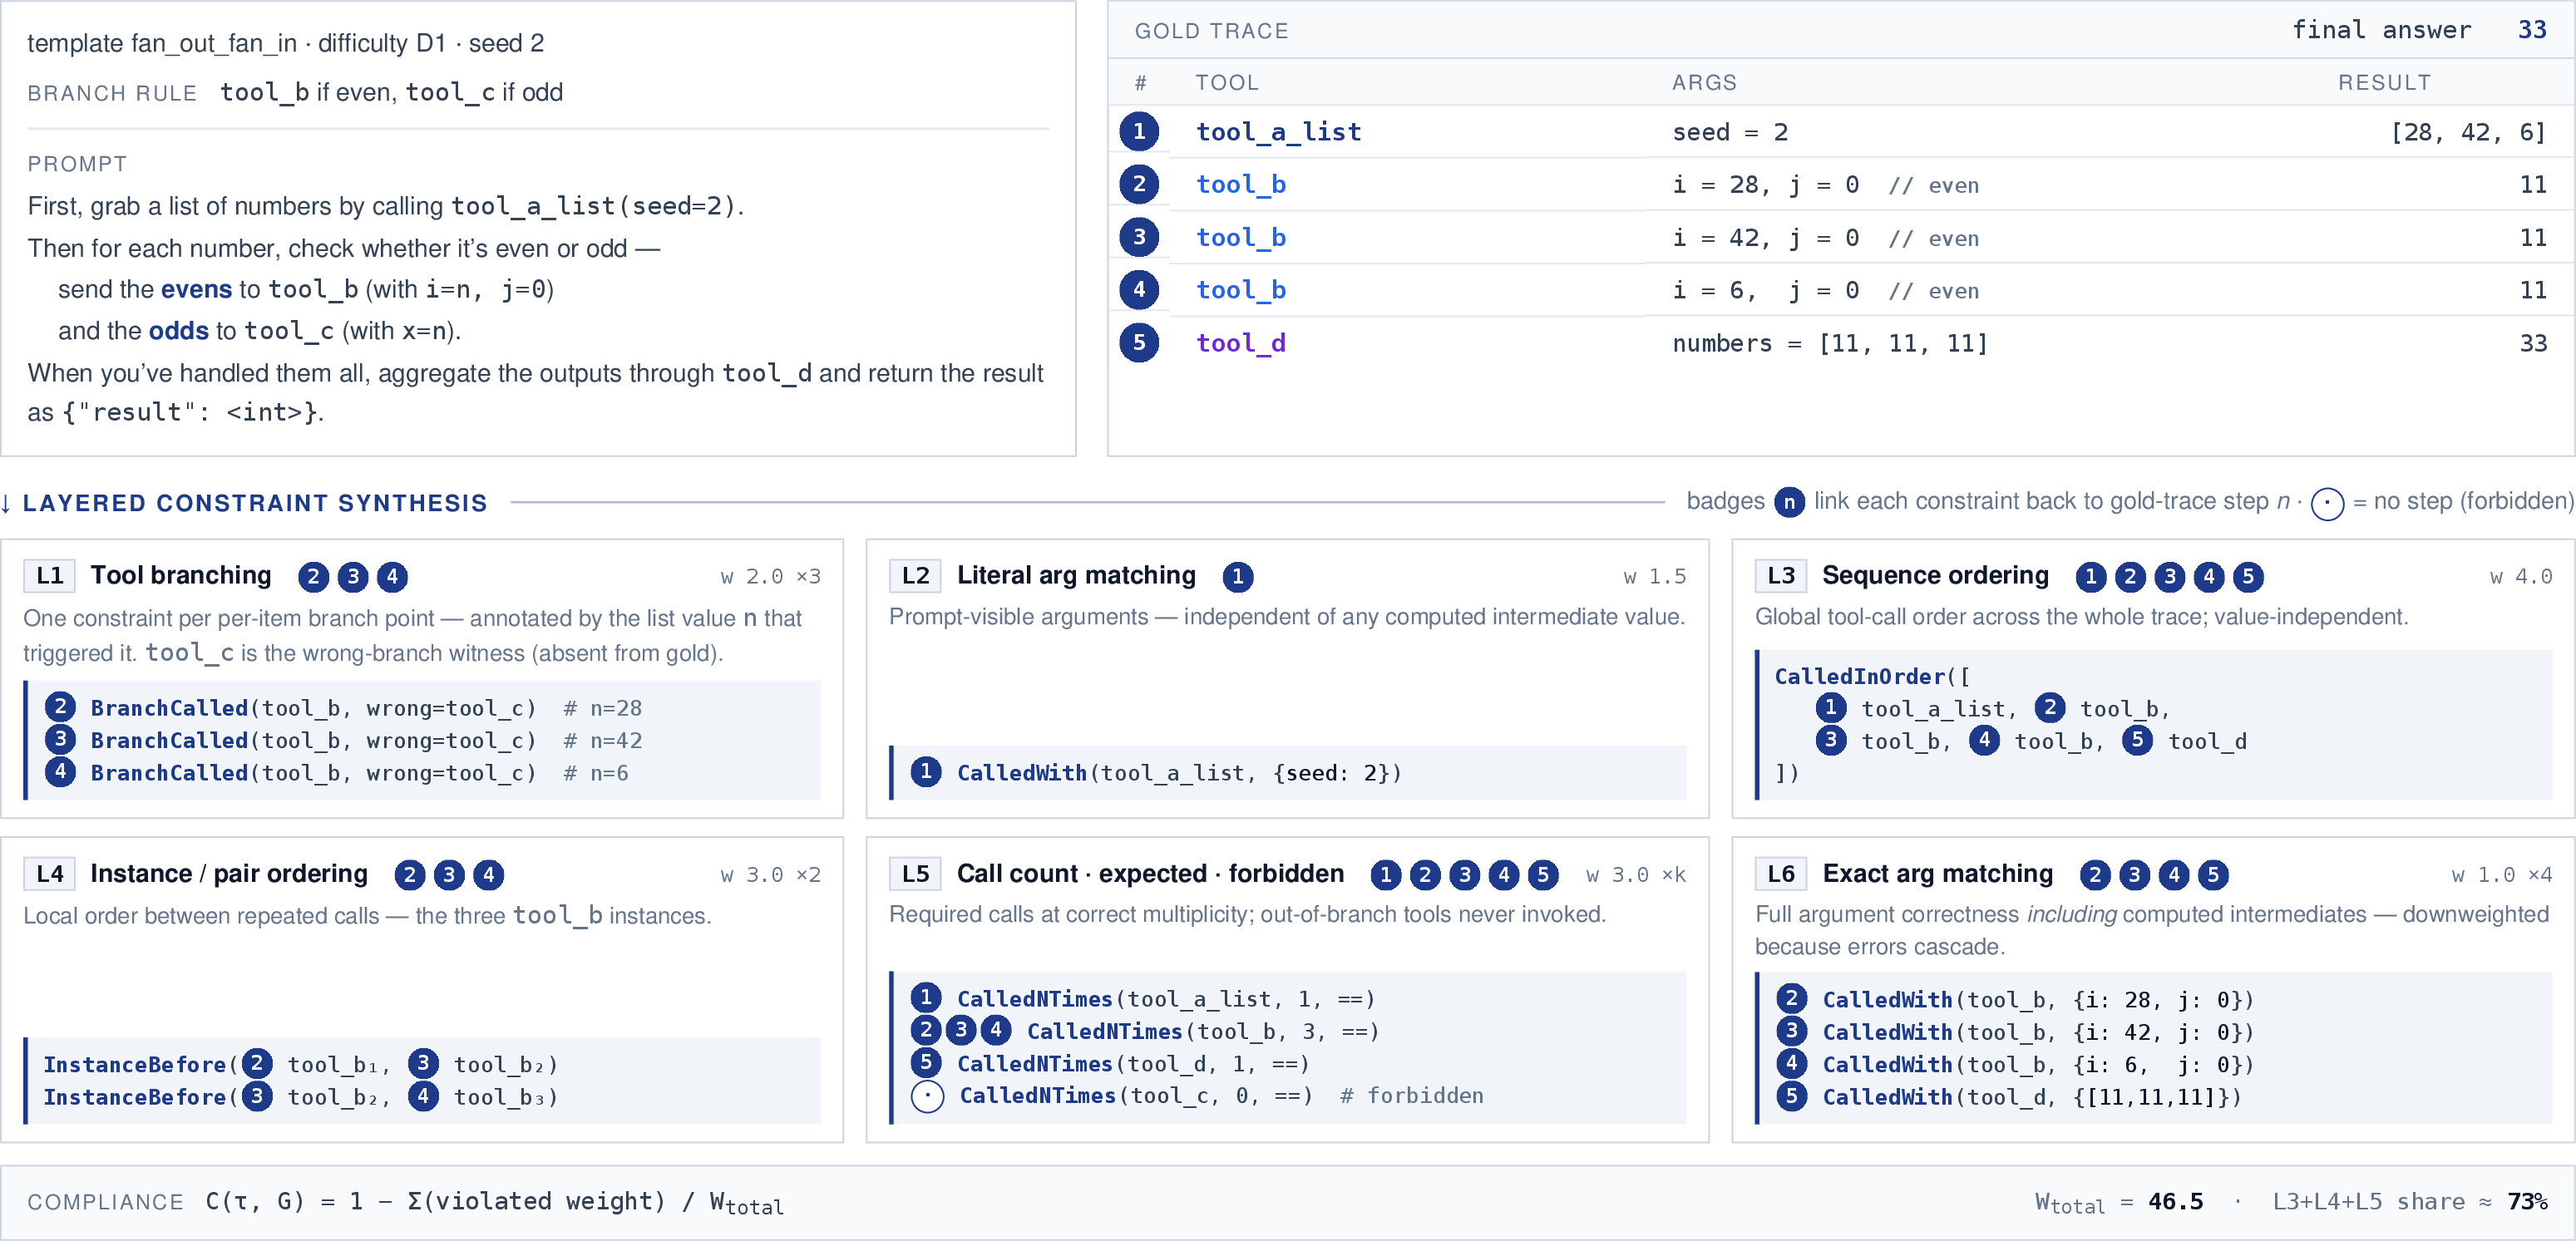Click the legend 'n' badge near 'badges'
2576x1241 pixels.
[x=1789, y=502]
